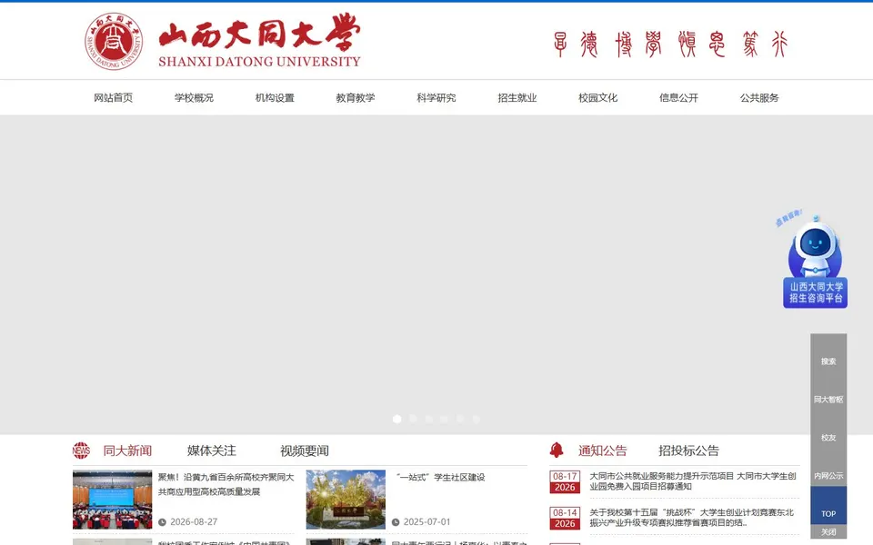The width and height of the screenshot is (873, 545).
Task: Select the first carousel slide dot
Action: [397, 419]
